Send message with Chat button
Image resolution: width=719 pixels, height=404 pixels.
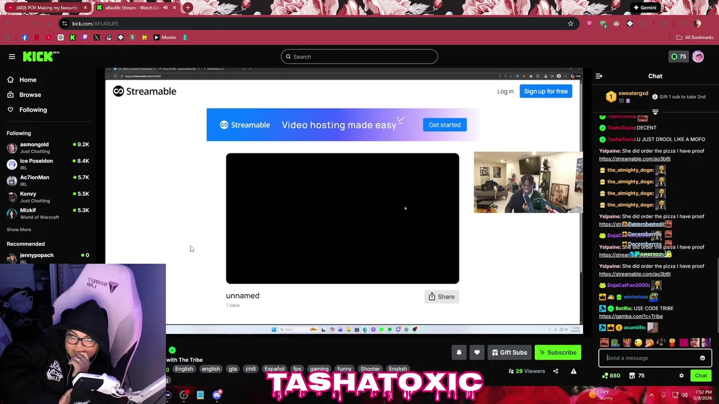tap(700, 376)
